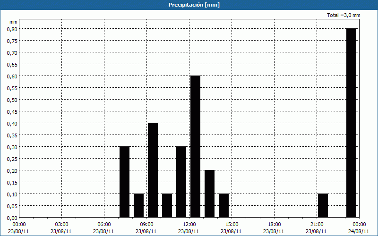This screenshot has height=236, width=378.
Task: Select the 0,20 y-axis value
Action: coord(12,171)
